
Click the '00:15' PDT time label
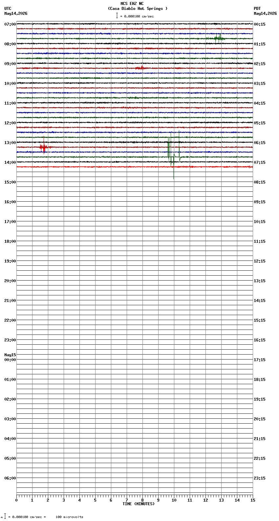(260, 24)
